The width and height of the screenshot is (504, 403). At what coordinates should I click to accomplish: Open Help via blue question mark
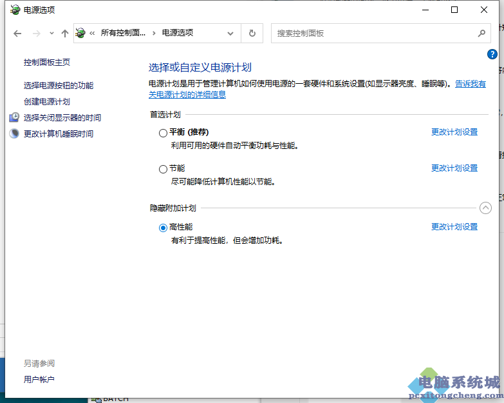point(492,55)
